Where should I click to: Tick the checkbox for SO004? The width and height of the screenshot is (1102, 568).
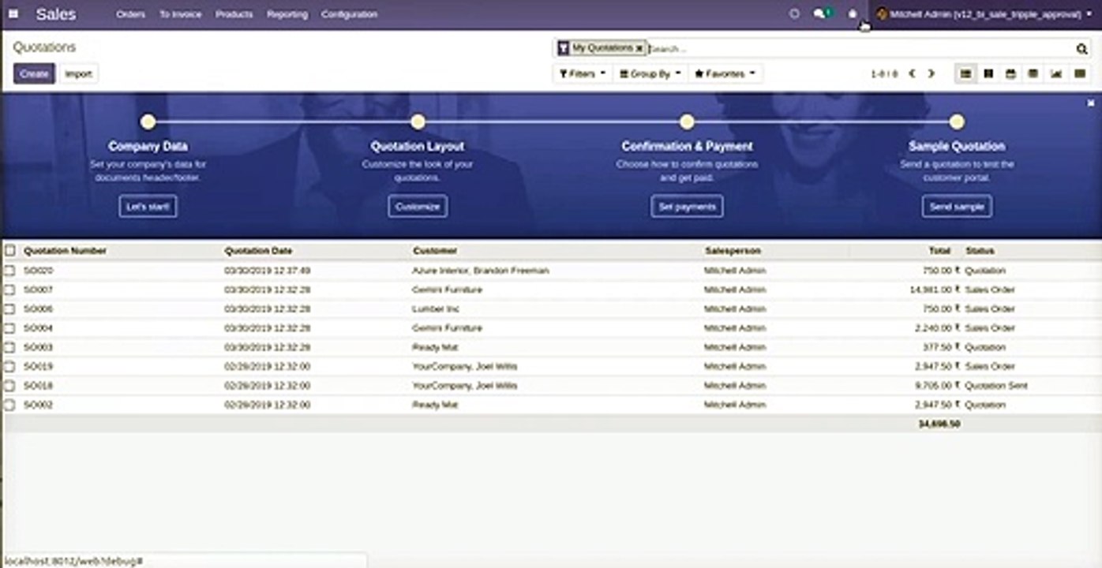[x=9, y=328]
